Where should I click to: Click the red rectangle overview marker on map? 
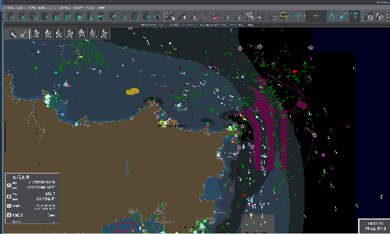(x=125, y=227)
